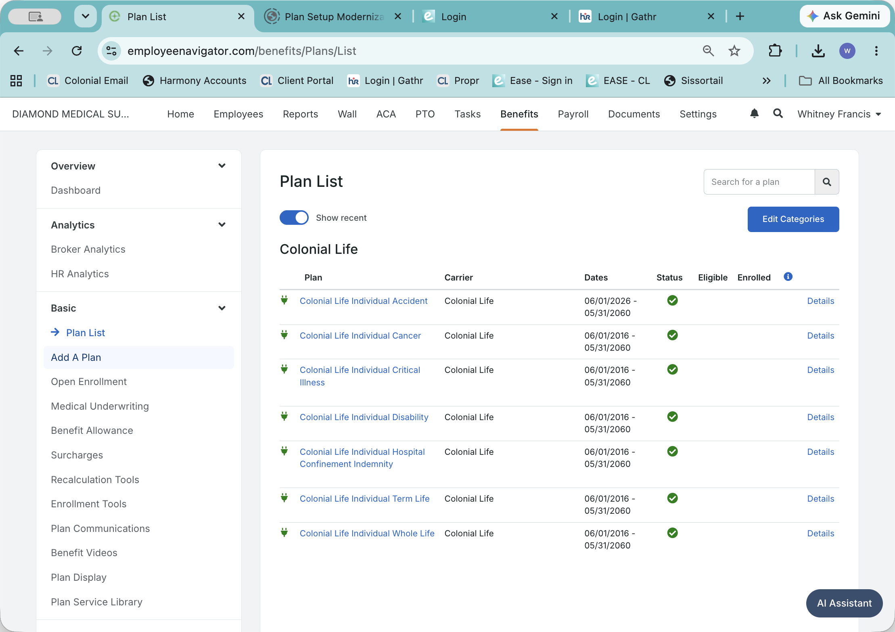Open Plan Service Library in sidebar
This screenshot has width=895, height=632.
tap(96, 602)
